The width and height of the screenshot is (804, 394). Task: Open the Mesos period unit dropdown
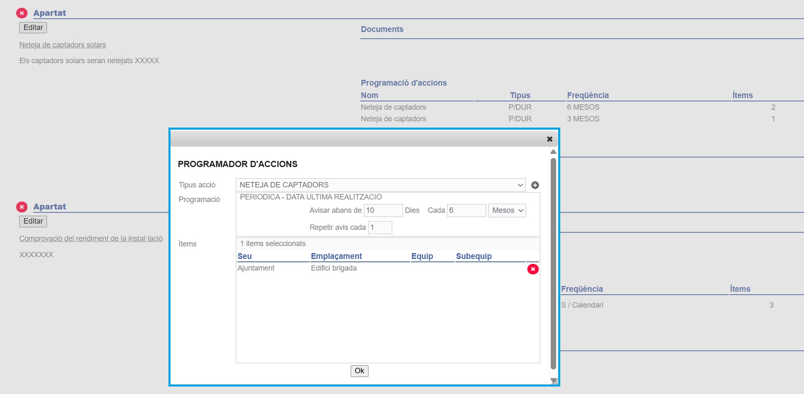point(507,210)
